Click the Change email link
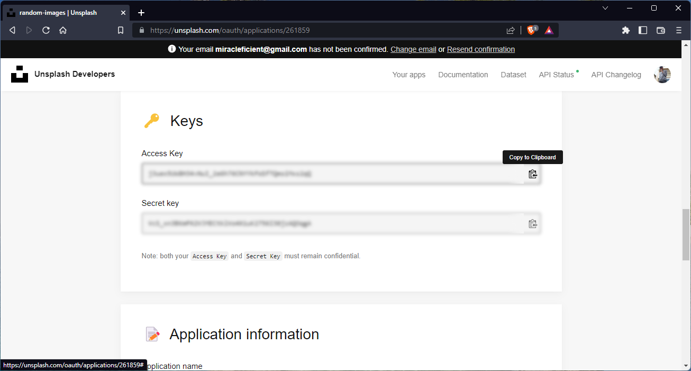691x371 pixels. (413, 49)
